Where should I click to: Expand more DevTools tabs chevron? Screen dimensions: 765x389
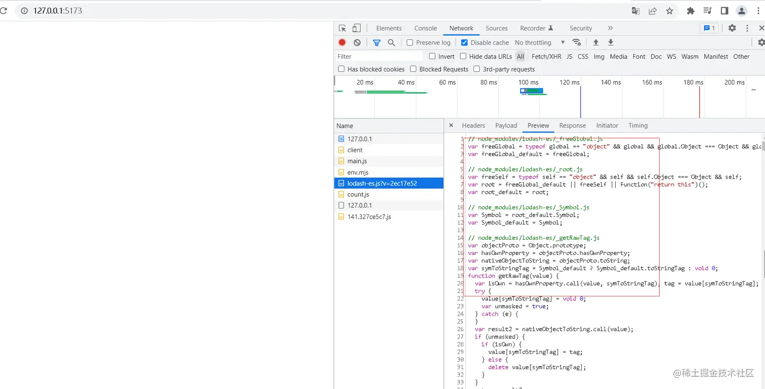(610, 28)
